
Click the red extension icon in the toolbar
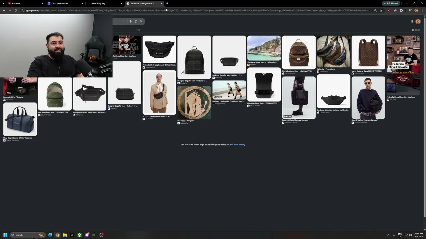[x=389, y=10]
